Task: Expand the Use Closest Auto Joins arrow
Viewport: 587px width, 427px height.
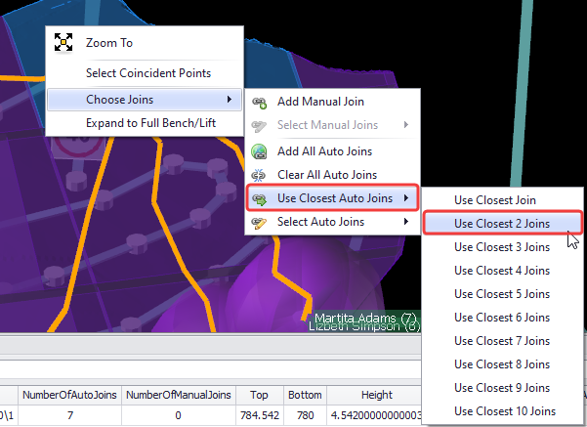Action: [406, 198]
